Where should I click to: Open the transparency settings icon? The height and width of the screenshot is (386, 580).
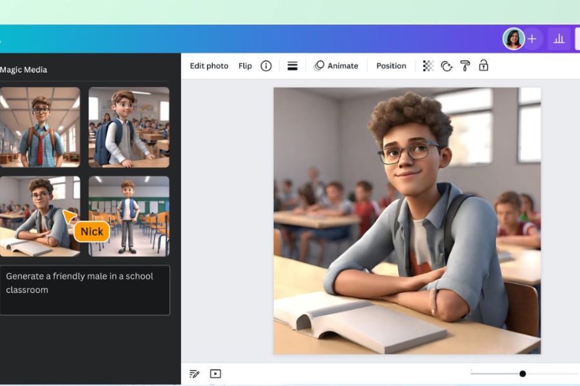point(429,65)
